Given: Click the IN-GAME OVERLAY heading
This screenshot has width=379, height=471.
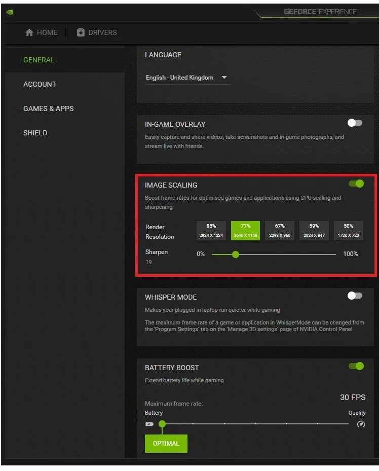Looking at the screenshot, I should pos(175,124).
